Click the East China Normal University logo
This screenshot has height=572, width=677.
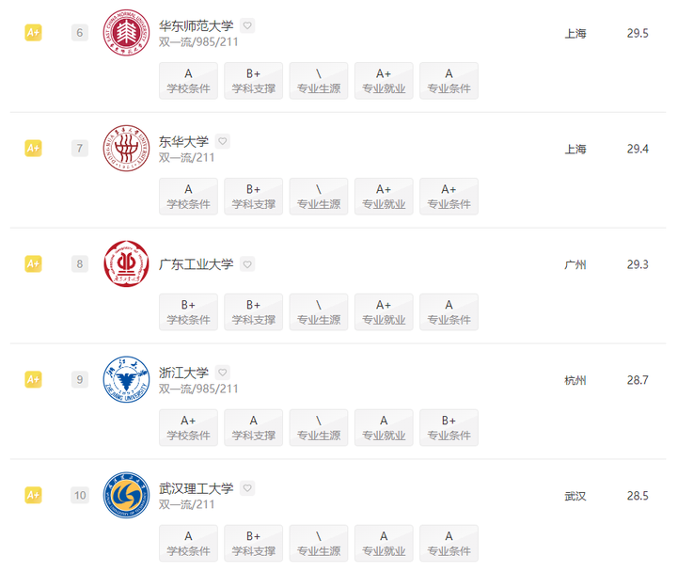tap(126, 33)
